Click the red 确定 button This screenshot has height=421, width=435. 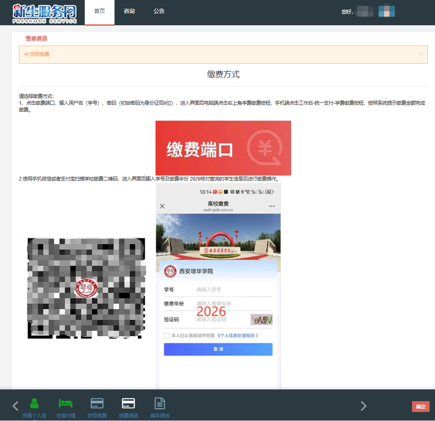coord(421,407)
